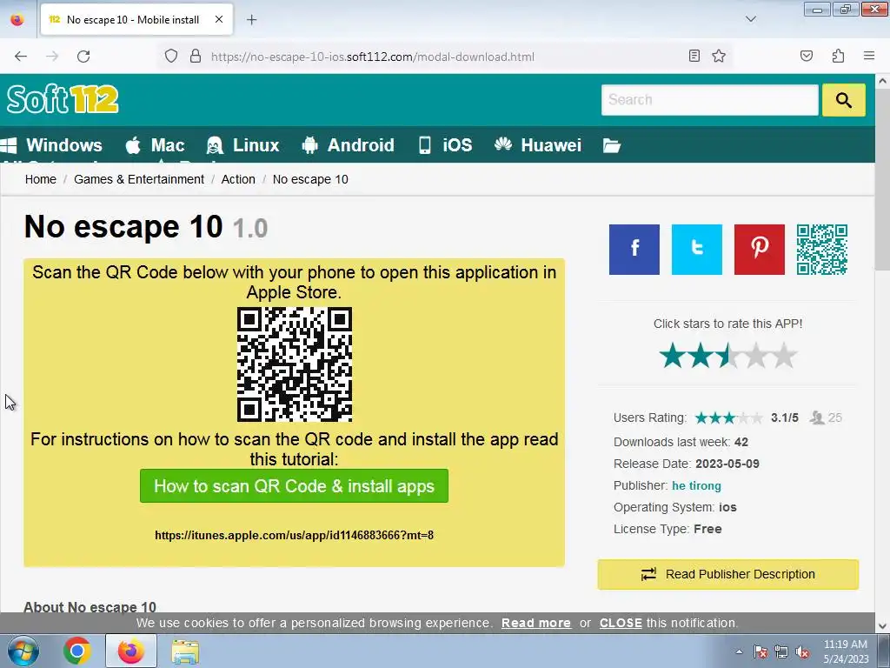Click the yellow search magnifier button

click(x=843, y=100)
